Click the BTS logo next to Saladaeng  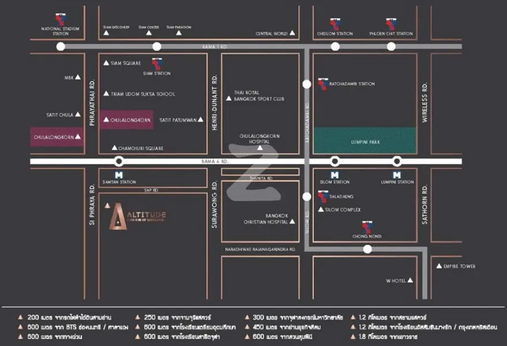(x=323, y=196)
